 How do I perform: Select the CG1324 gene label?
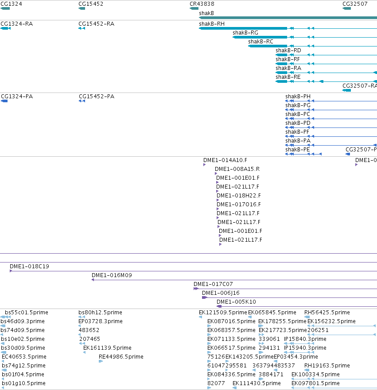click(x=11, y=4)
